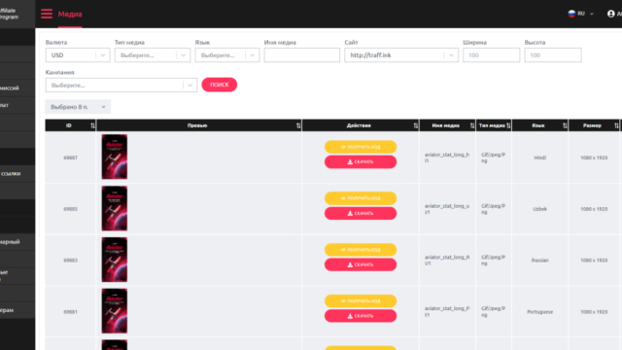Sort by Превью column arrows
The width and height of the screenshot is (622, 350).
(298, 125)
